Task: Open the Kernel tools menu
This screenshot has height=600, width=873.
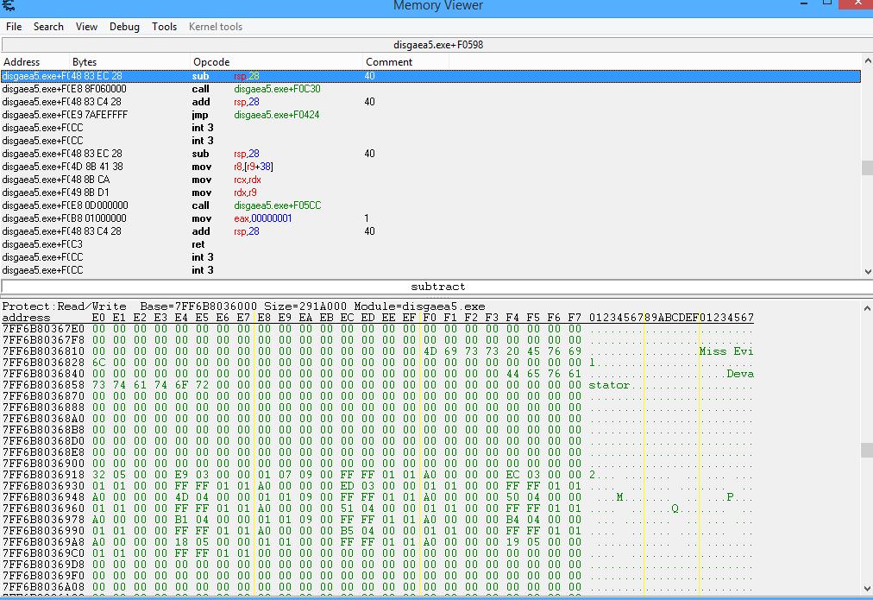Action: coord(216,27)
